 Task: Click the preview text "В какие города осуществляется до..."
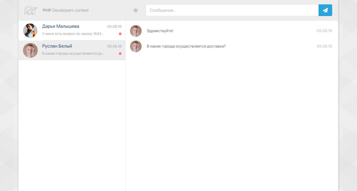pyautogui.click(x=74, y=53)
